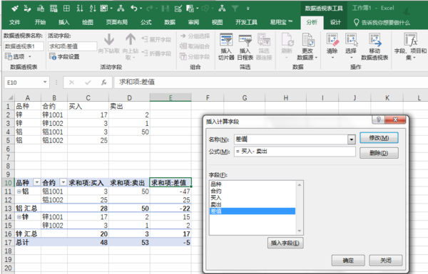Open the 合约 filter dropdown in pivot table
The width and height of the screenshot is (428, 274).
pos(63,182)
